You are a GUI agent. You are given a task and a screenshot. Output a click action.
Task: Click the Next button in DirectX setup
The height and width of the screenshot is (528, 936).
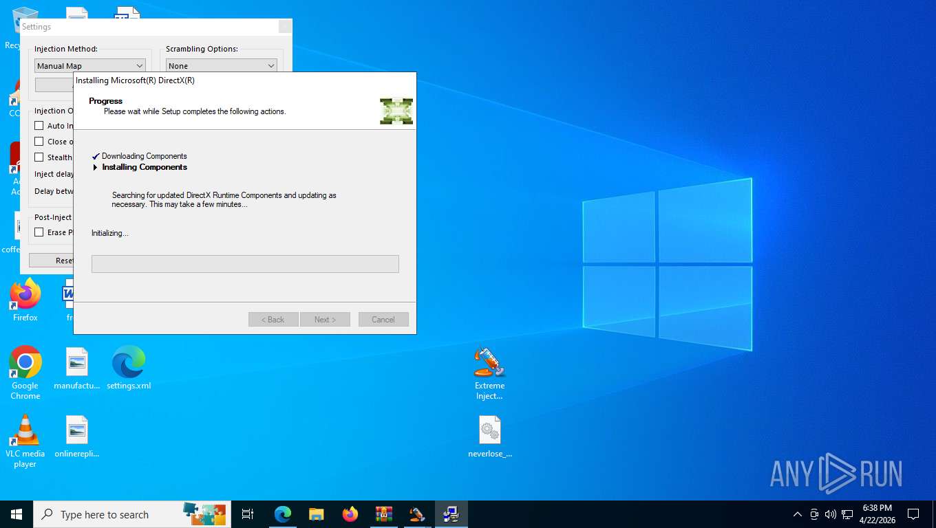point(325,320)
